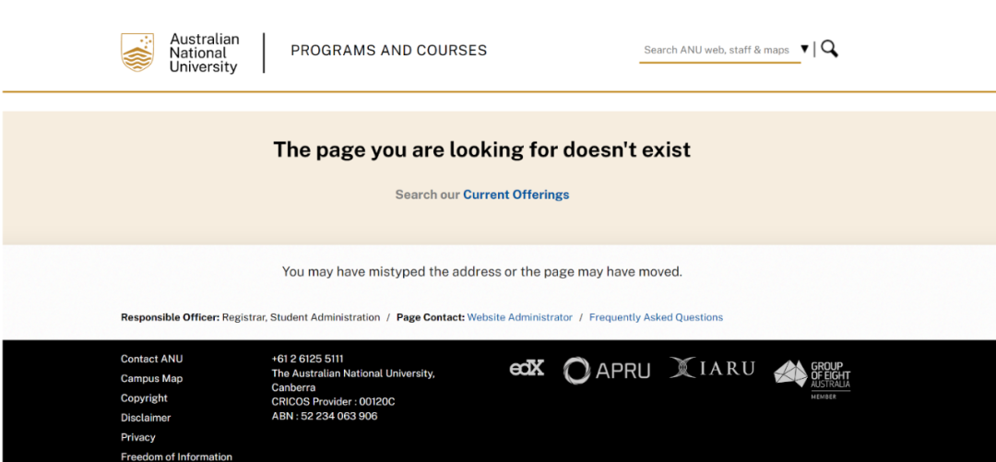This screenshot has height=462, width=996.
Task: Open the Disclaimer footer link
Action: coord(146,418)
